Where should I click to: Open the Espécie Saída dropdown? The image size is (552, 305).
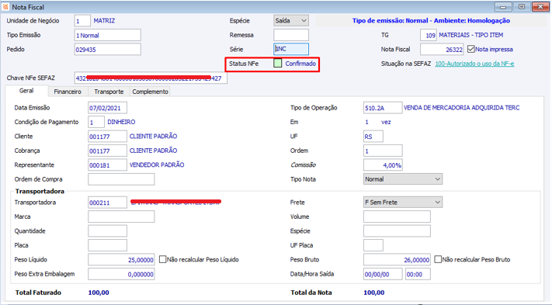tap(291, 21)
